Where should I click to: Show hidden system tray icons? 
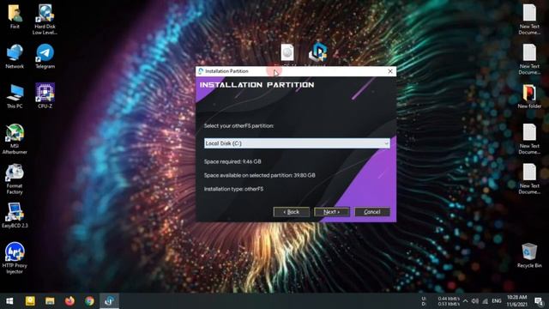pos(465,301)
